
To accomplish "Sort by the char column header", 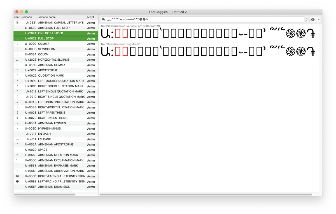I will (x=17, y=17).
